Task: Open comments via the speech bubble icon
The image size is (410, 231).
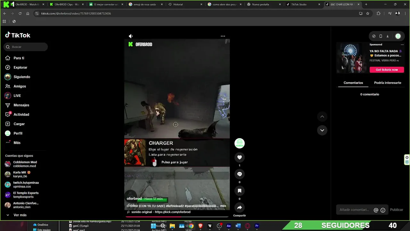Action: click(239, 174)
